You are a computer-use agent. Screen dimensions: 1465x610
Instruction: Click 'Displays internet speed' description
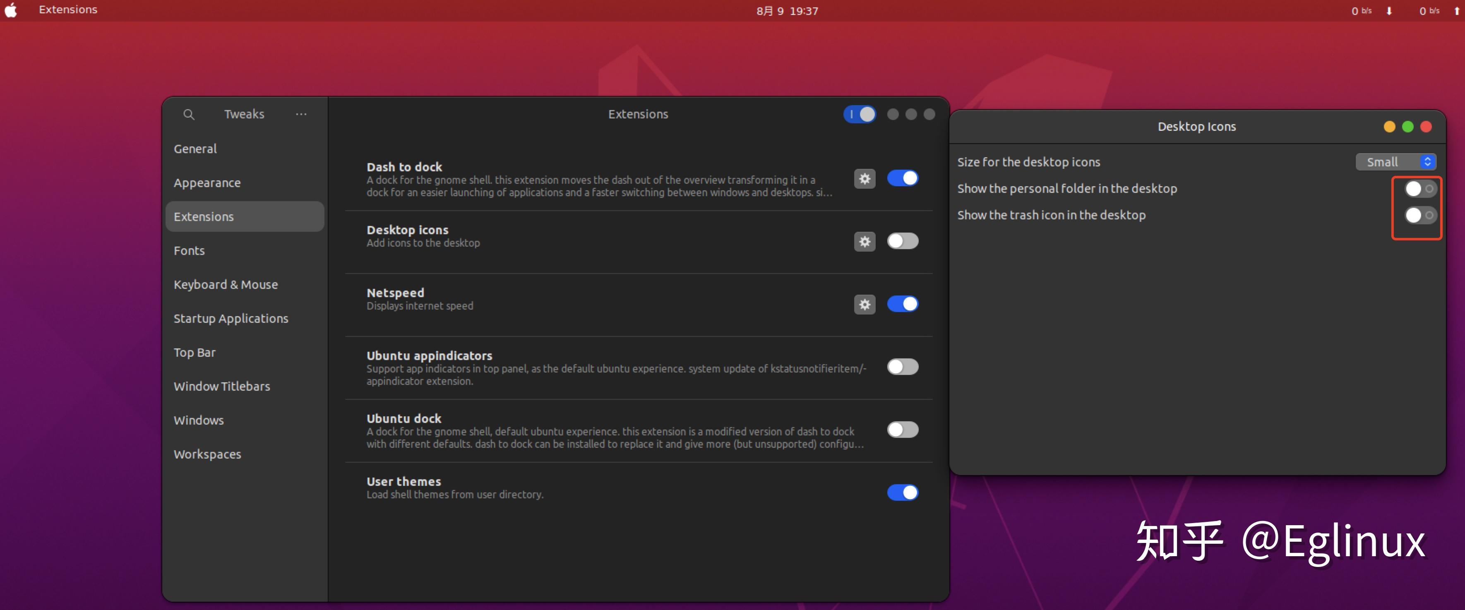coord(420,306)
